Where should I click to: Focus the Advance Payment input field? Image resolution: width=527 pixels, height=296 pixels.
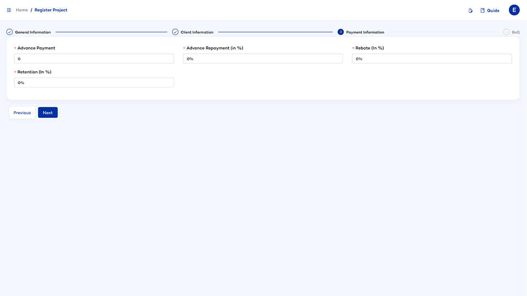[x=94, y=59]
